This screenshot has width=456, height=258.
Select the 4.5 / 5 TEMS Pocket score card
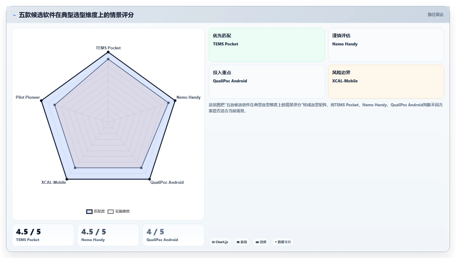[x=43, y=235]
